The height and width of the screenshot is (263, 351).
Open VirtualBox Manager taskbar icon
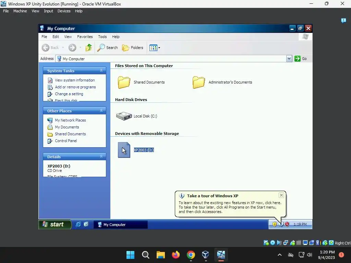coord(206,255)
